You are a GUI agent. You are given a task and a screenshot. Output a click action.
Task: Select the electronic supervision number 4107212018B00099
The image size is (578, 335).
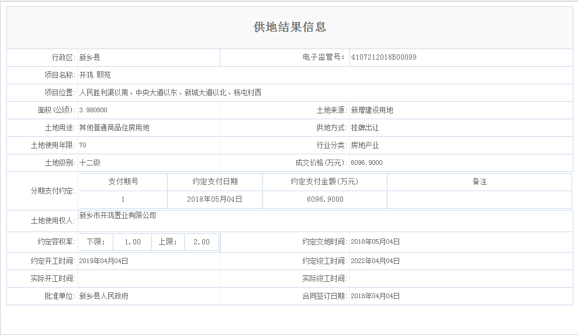(383, 57)
